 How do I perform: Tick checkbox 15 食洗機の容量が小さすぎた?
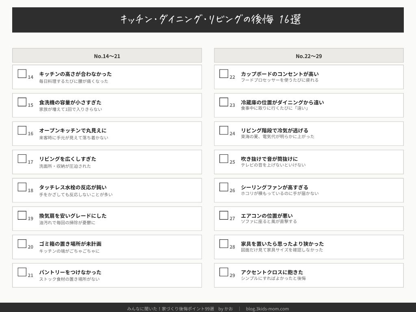pos(22,102)
